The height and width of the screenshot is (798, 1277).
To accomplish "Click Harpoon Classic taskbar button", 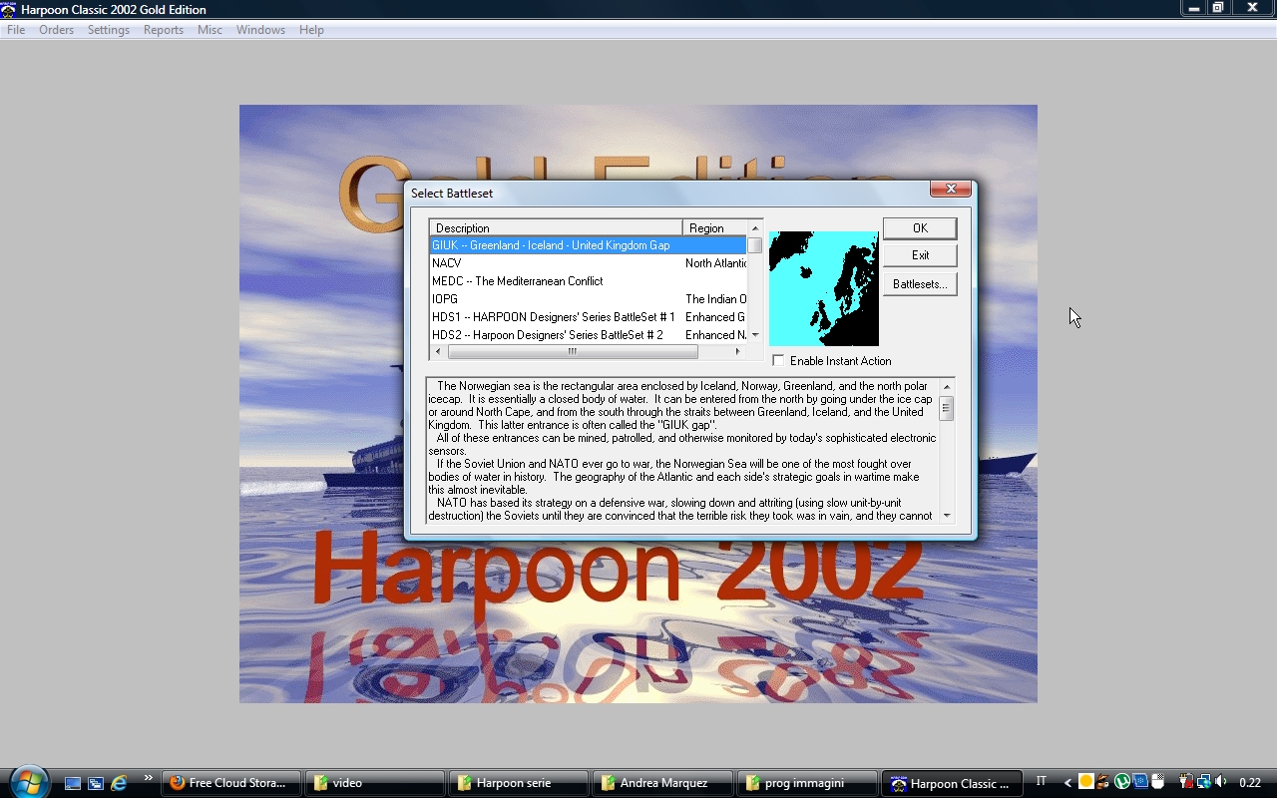I will (953, 783).
